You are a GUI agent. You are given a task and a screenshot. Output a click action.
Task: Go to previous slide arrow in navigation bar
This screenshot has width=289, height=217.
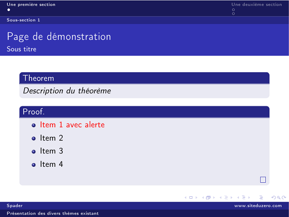185,197
